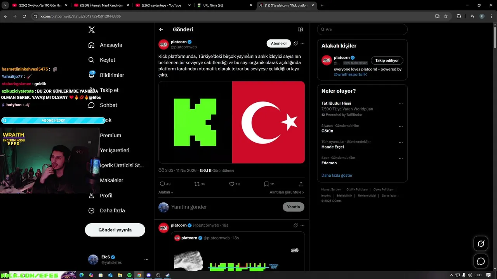The height and width of the screenshot is (279, 497).
Task: Click the share icon on the post
Action: pos(301,184)
